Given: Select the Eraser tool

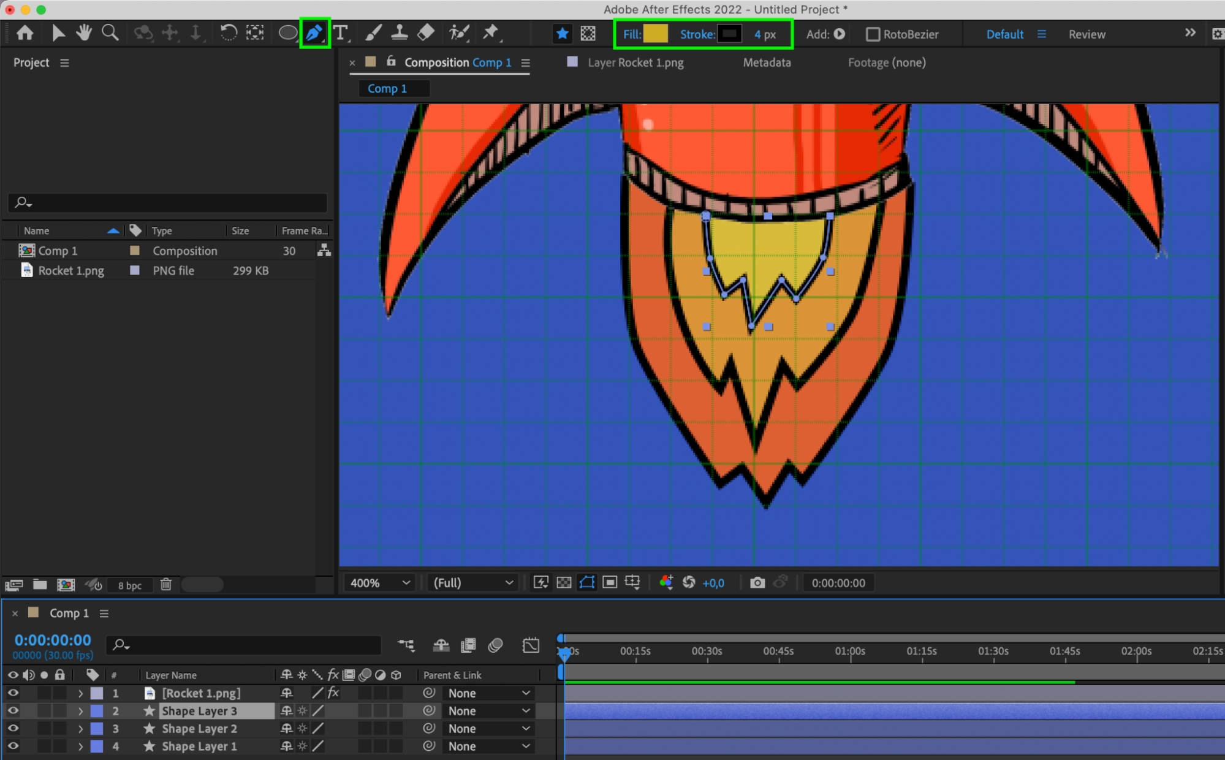Looking at the screenshot, I should tap(426, 33).
